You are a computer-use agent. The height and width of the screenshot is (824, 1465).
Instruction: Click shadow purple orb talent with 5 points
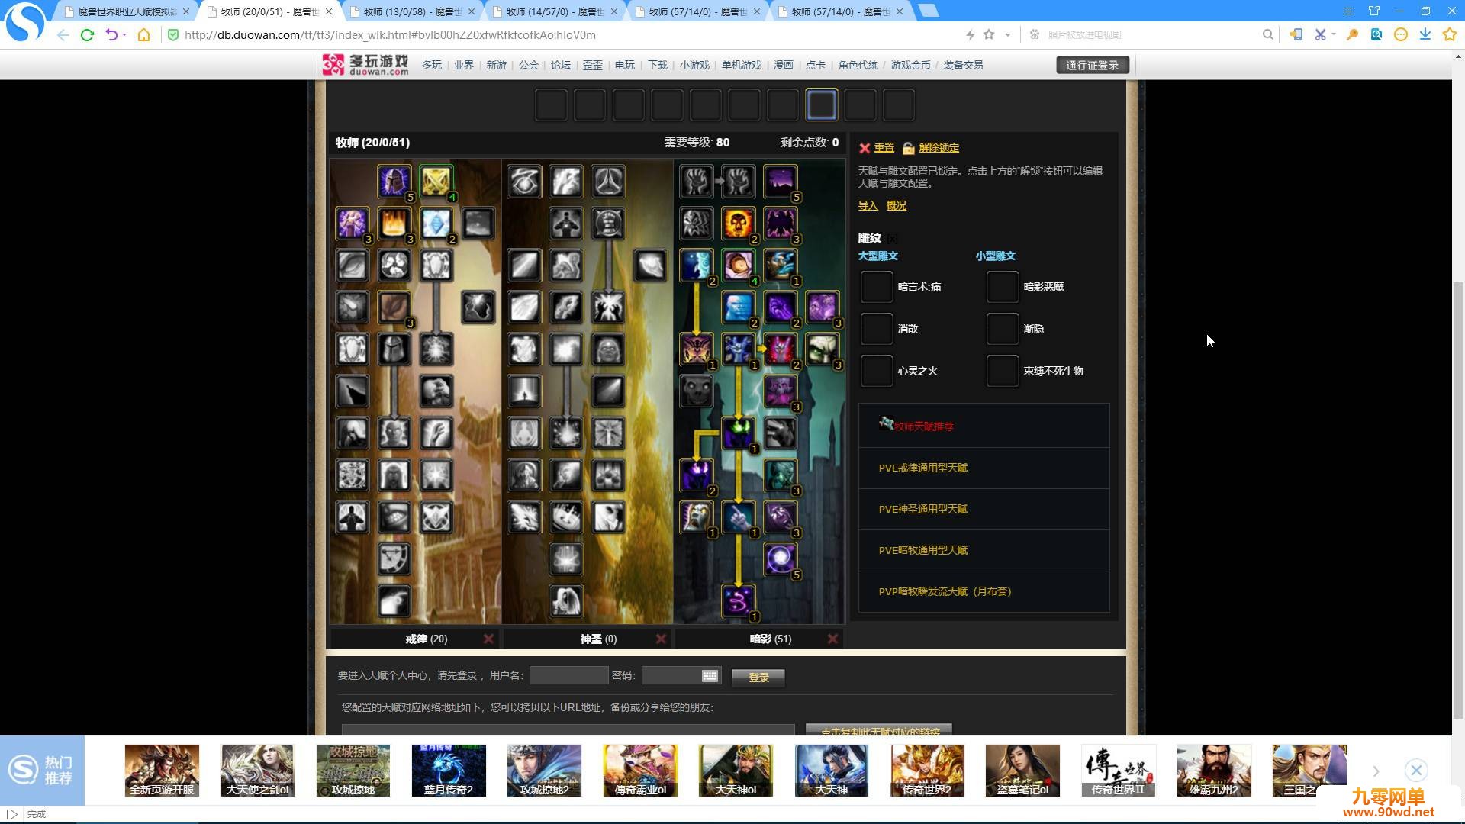[781, 559]
